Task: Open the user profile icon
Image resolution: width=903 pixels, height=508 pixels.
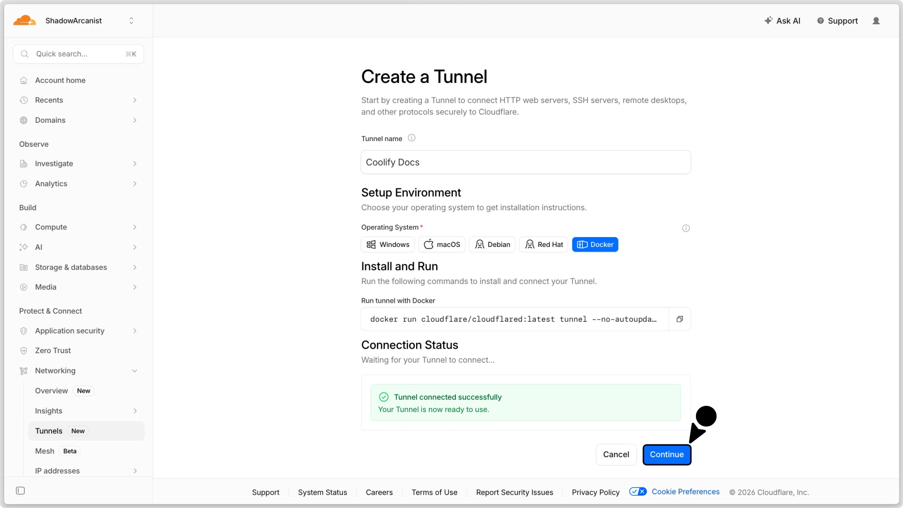Action: point(876,21)
